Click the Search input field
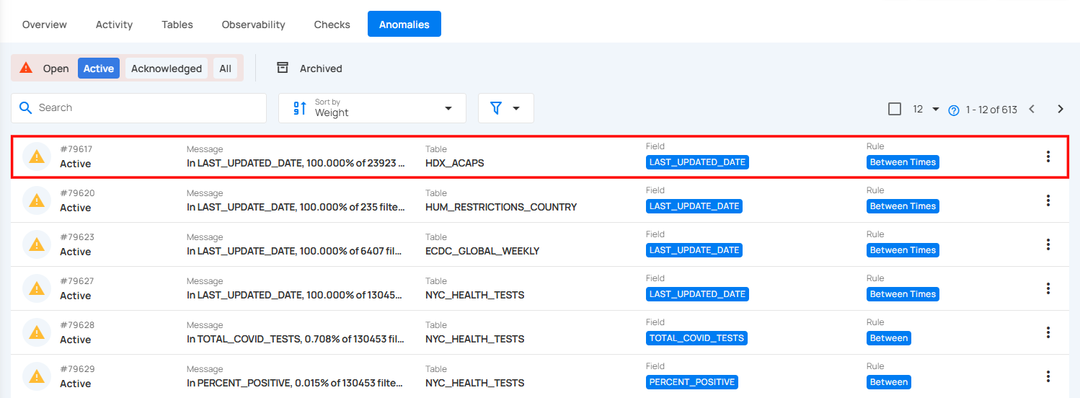The height and width of the screenshot is (398, 1080). 139,108
